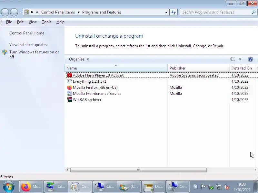The image size is (258, 193).
Task: Open the Organize dropdown
Action: pyautogui.click(x=79, y=59)
